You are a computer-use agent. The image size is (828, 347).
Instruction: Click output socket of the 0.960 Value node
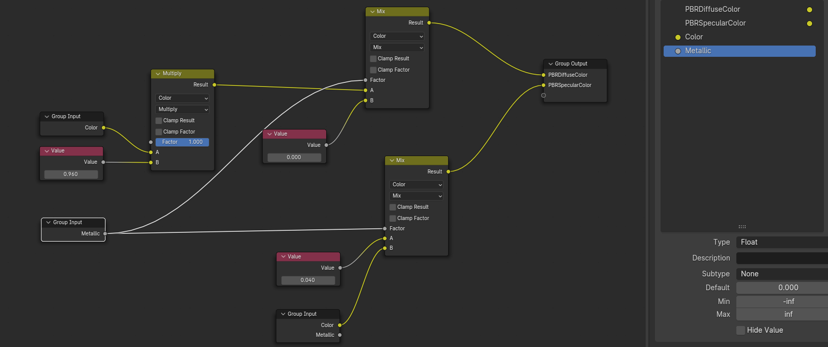tap(103, 162)
